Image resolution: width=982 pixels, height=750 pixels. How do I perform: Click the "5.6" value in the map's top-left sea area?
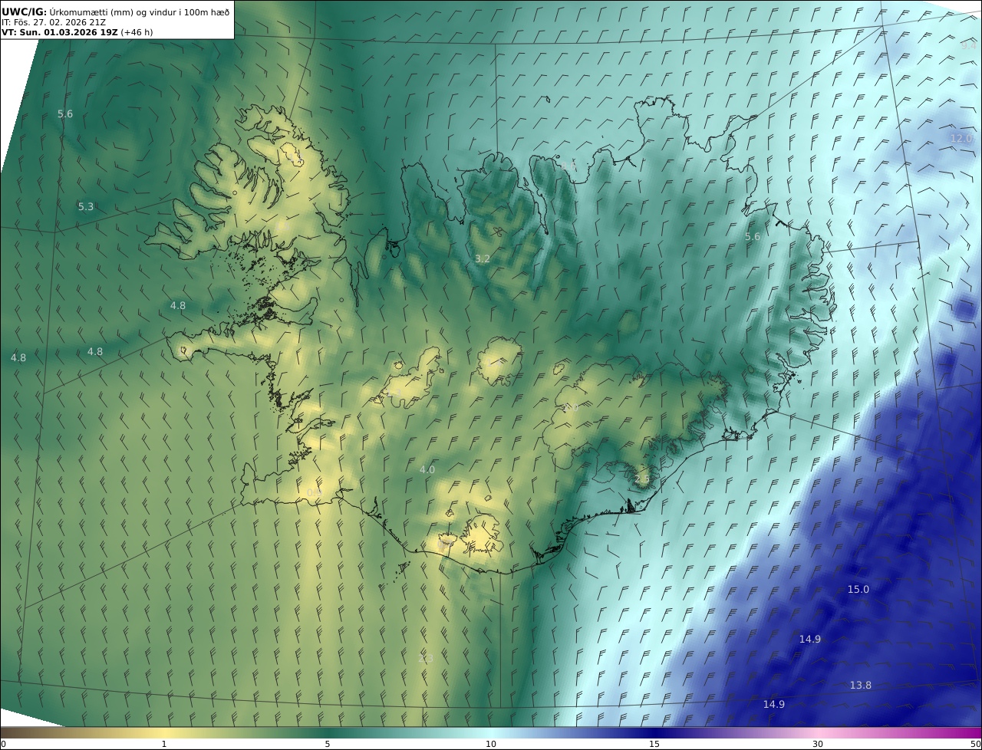coord(65,113)
